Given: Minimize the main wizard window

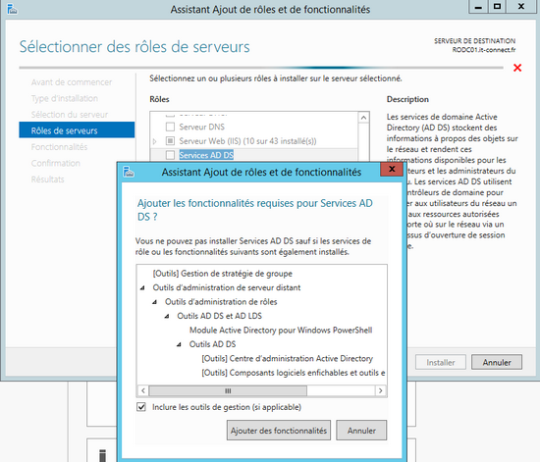Looking at the screenshot, I should coord(479,7).
